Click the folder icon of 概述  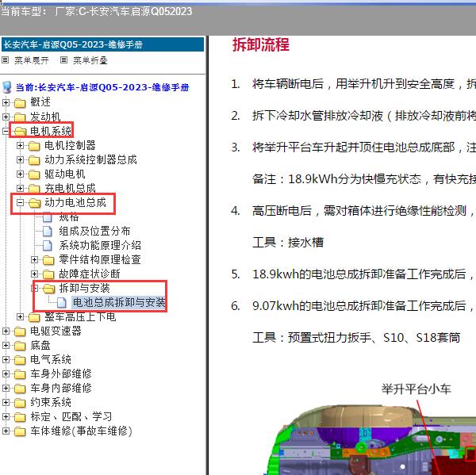[20, 103]
